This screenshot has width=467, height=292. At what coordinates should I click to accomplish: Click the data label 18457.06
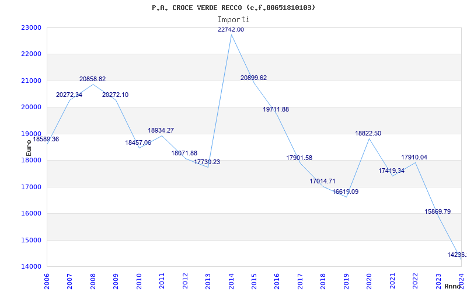click(x=138, y=142)
